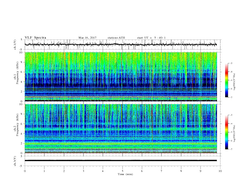Click time axis tick label "7"
248x192 pixels.
tap(162, 171)
